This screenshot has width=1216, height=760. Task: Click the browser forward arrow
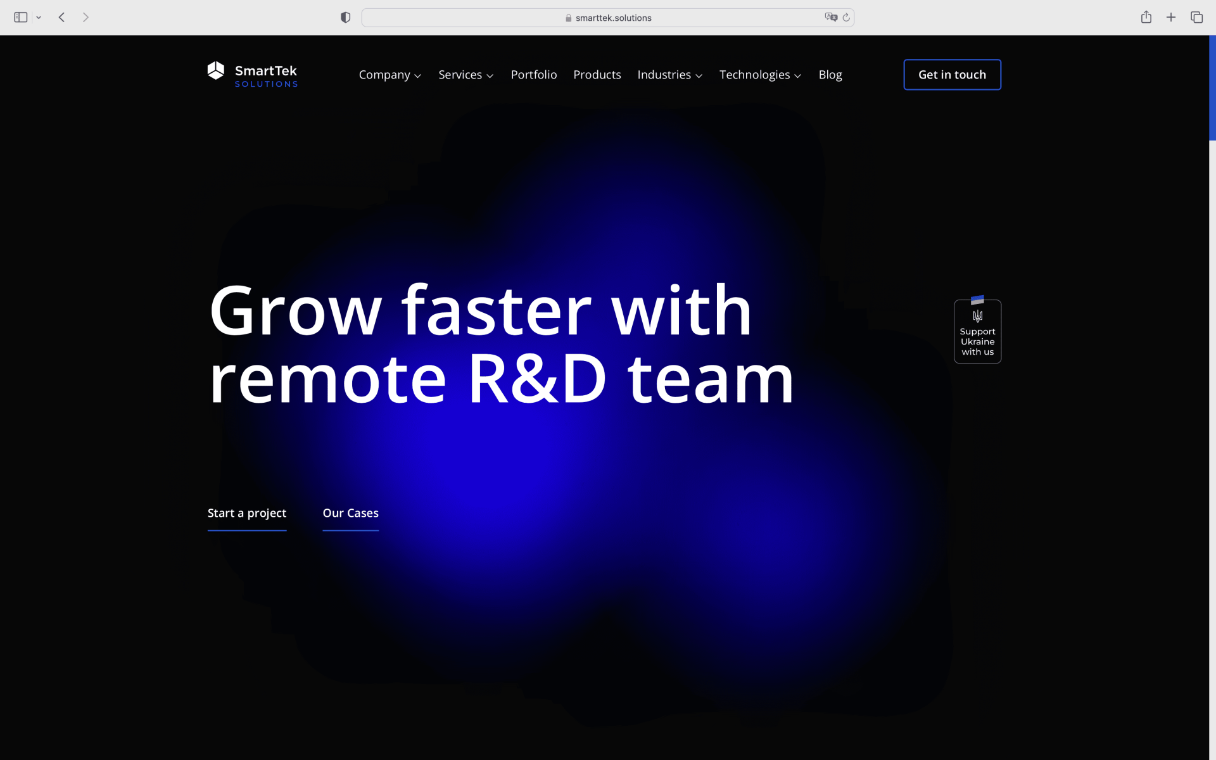pos(85,17)
